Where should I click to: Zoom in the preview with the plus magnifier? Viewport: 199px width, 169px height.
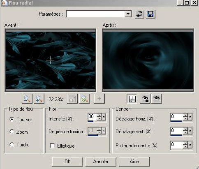(39, 99)
